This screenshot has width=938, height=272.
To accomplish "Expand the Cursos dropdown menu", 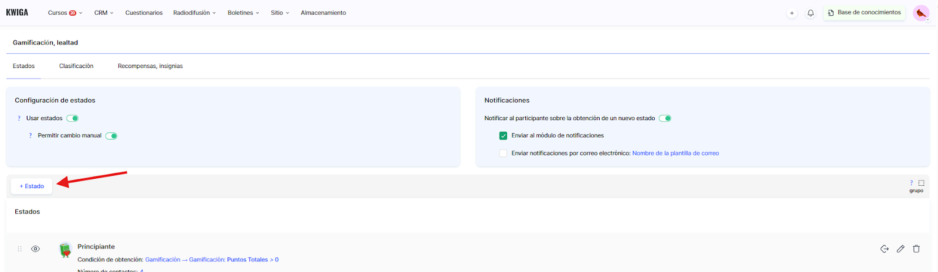I will pyautogui.click(x=65, y=13).
